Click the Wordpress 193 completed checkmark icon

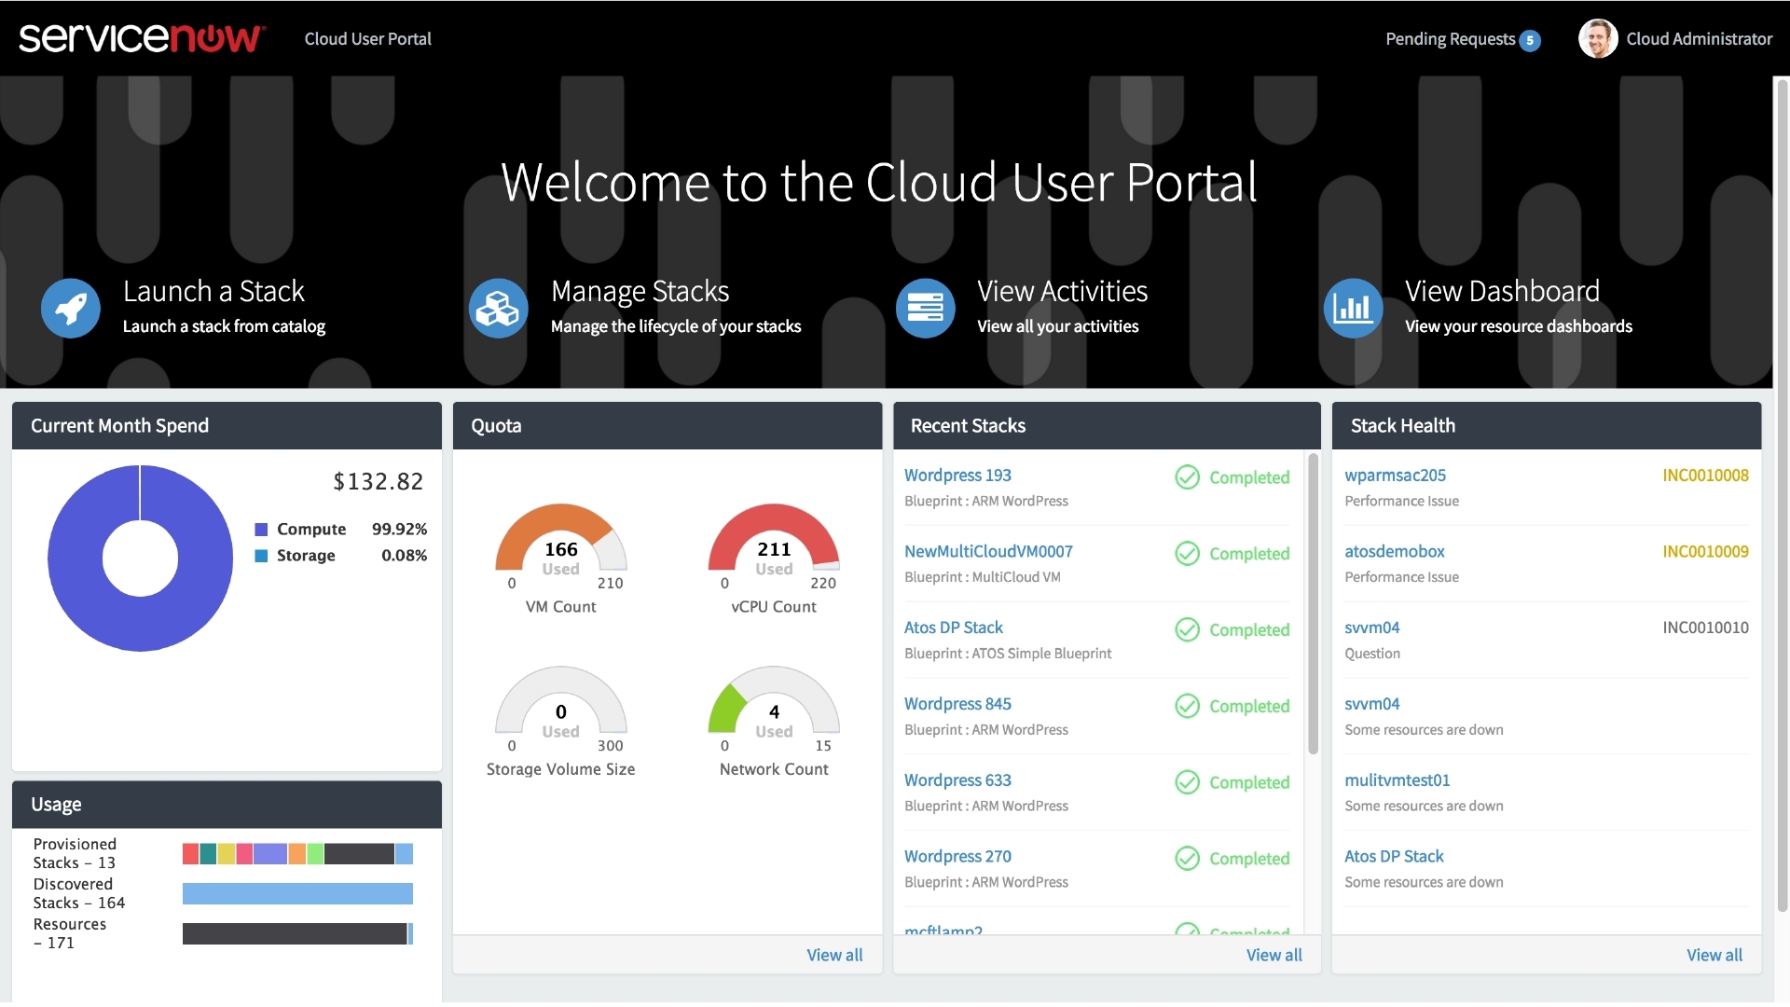1187,477
